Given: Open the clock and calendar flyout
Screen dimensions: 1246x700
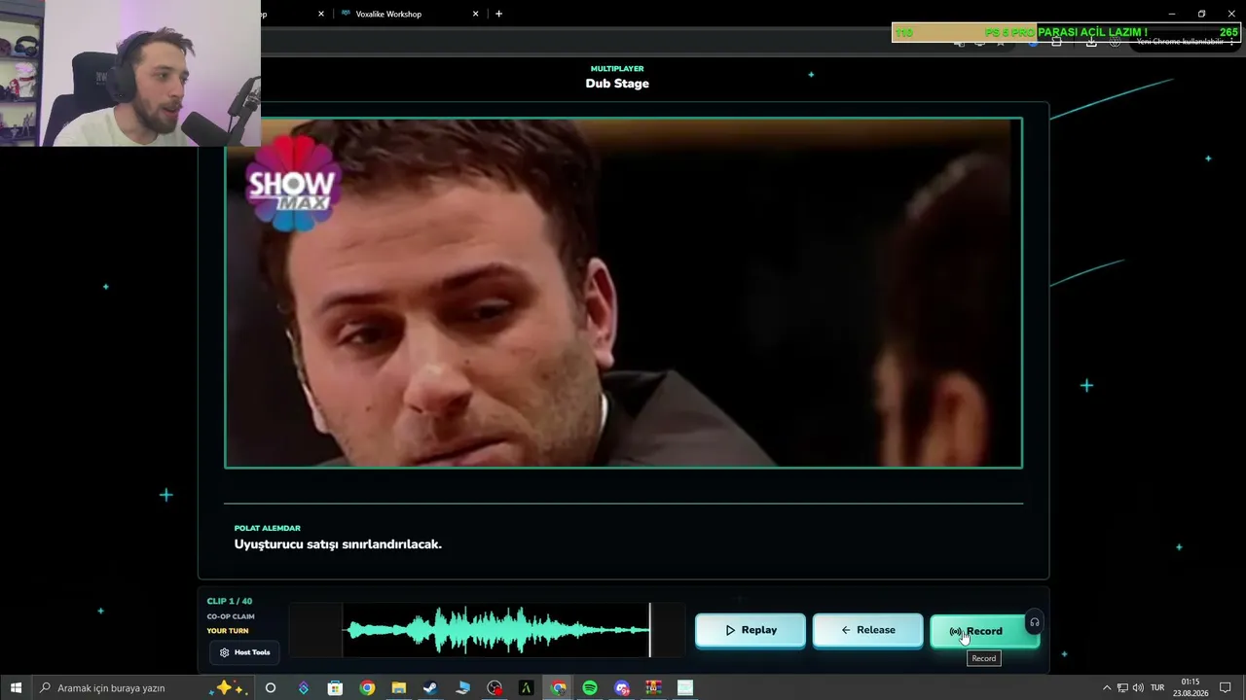Looking at the screenshot, I should [1190, 688].
